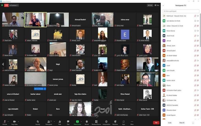Click the Participants (71) panel title

pos(181,6)
